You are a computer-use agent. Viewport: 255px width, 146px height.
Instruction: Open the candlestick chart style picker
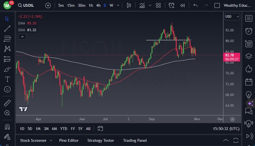129,5
